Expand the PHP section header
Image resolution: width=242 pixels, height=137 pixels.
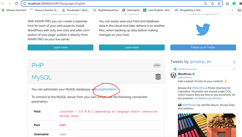click(x=96, y=65)
